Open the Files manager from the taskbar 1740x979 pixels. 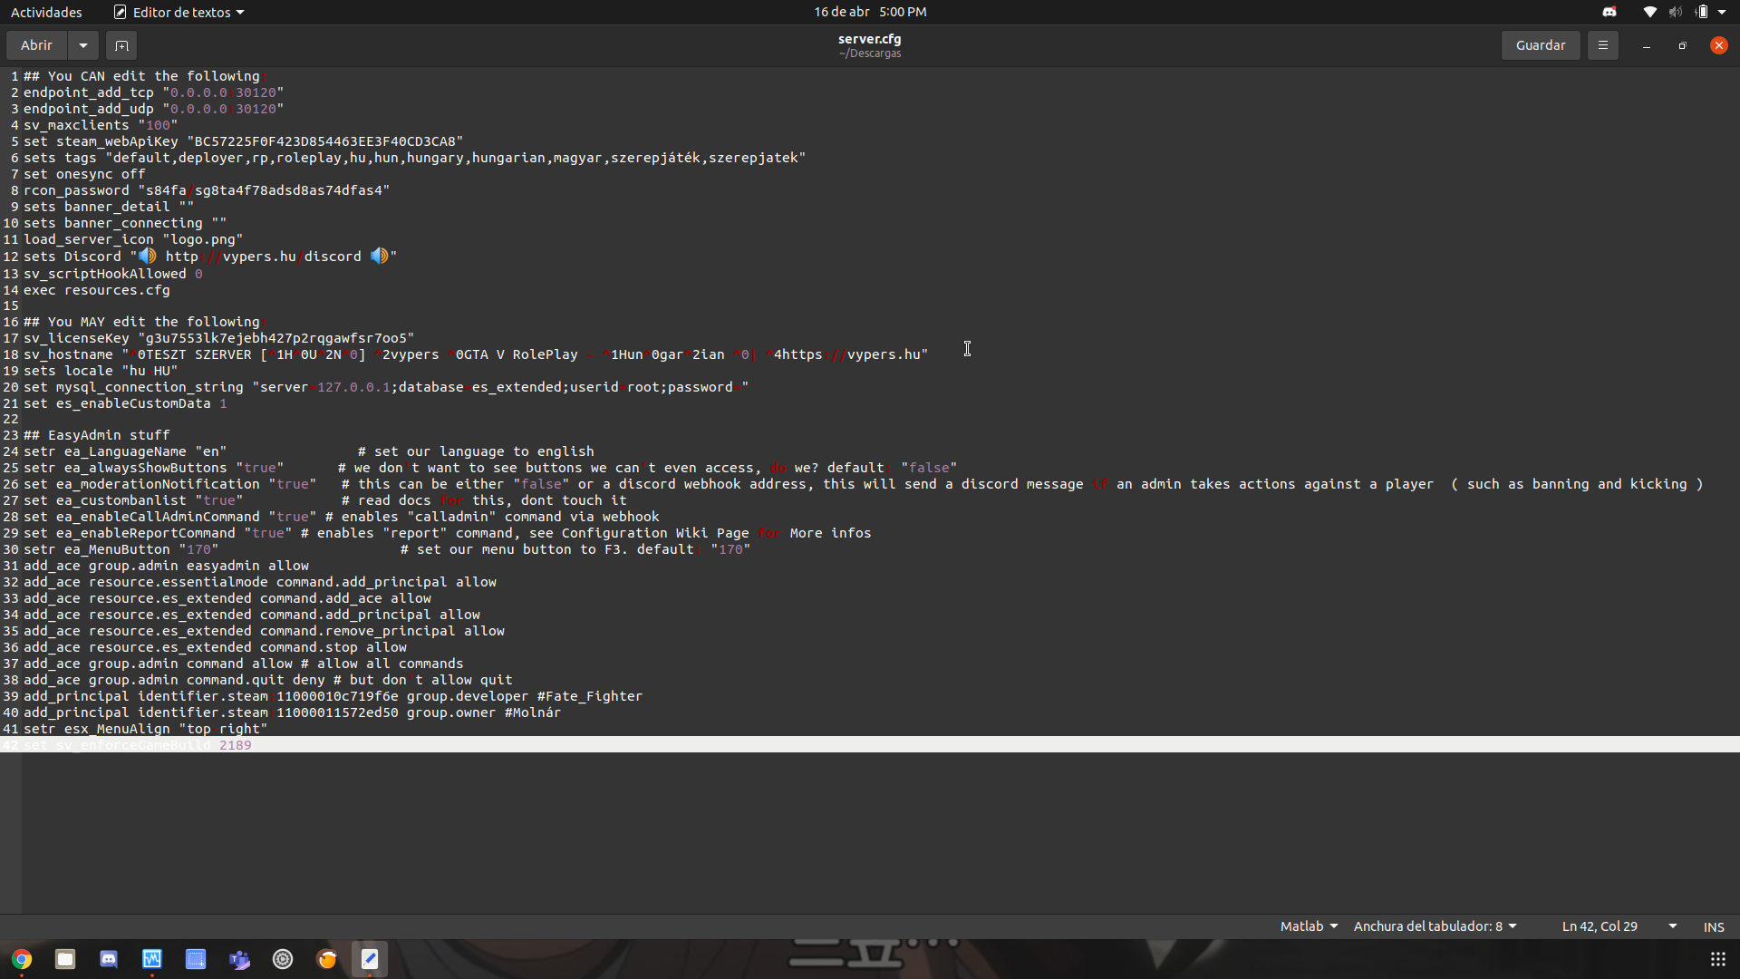pyautogui.click(x=64, y=959)
